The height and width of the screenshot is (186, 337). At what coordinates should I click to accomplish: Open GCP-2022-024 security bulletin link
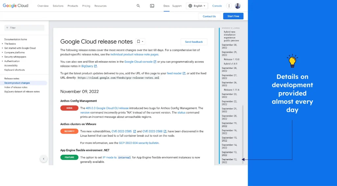tap(139, 143)
